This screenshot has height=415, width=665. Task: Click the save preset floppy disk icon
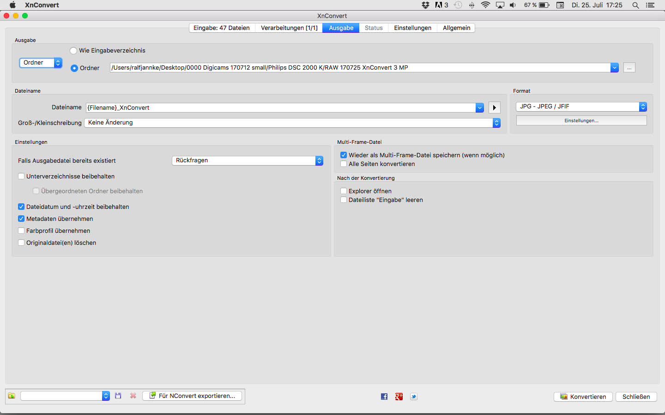(118, 396)
